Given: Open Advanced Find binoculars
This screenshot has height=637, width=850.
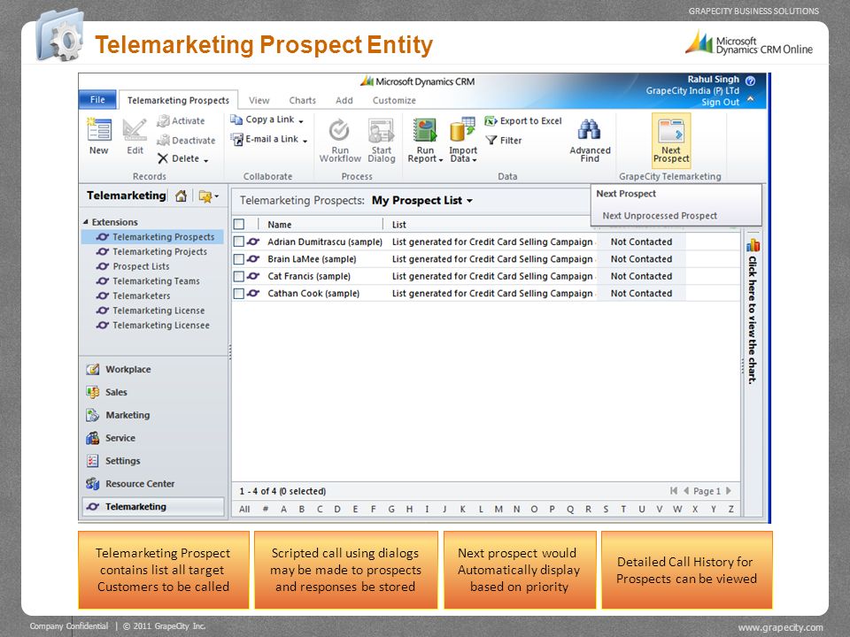Looking at the screenshot, I should click(590, 130).
